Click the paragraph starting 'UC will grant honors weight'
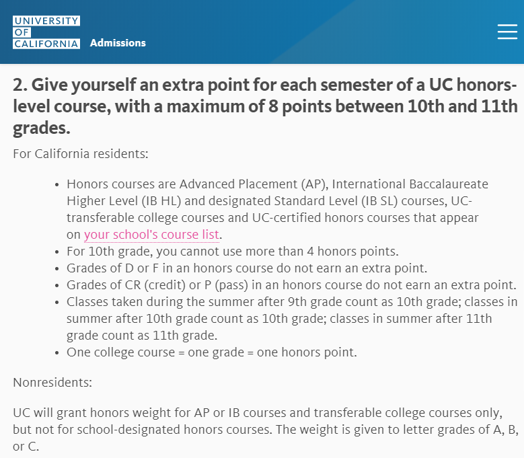 point(266,430)
